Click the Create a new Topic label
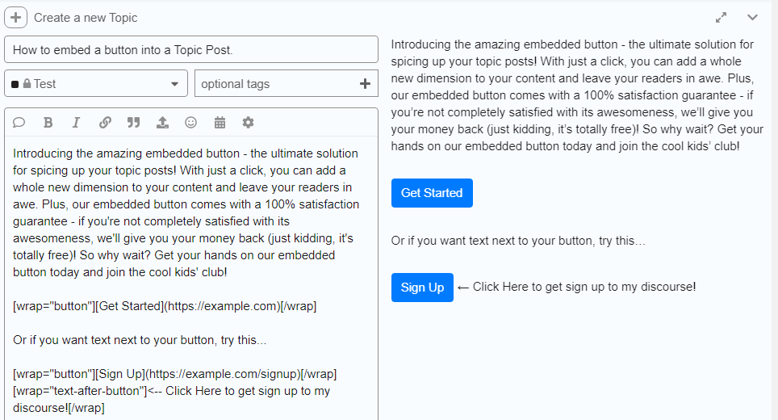This screenshot has width=778, height=420. (86, 18)
